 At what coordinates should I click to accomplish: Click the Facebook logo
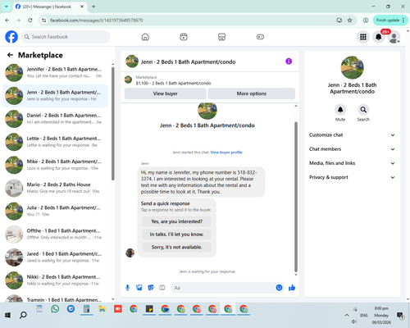[11, 37]
